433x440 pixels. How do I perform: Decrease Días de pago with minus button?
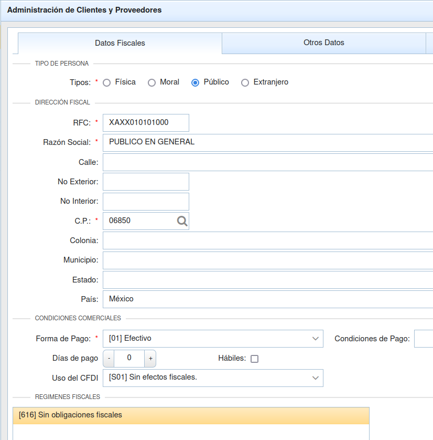pos(109,358)
